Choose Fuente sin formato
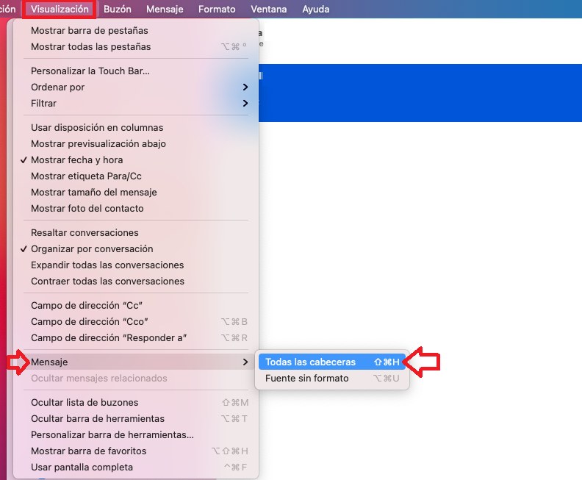This screenshot has width=582, height=480. pyautogui.click(x=332, y=379)
